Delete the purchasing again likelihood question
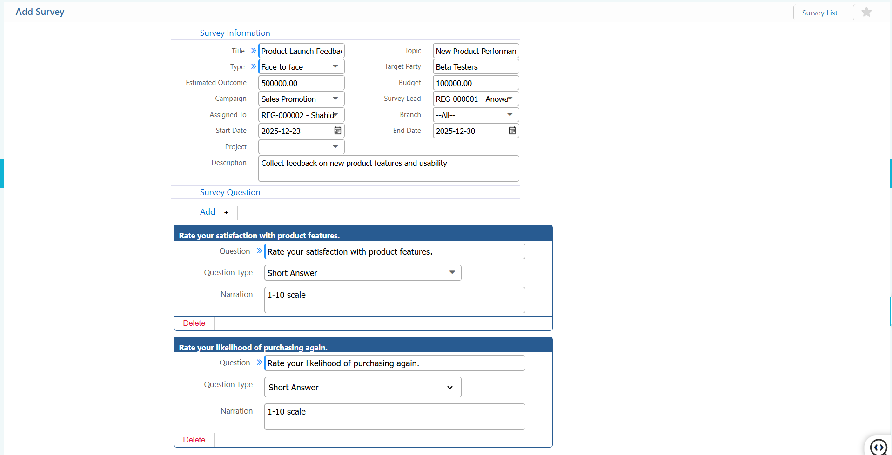Image resolution: width=892 pixels, height=455 pixels. point(194,439)
